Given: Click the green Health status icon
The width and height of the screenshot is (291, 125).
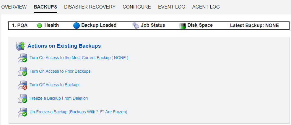Looking at the screenshot, I should tap(40, 26).
